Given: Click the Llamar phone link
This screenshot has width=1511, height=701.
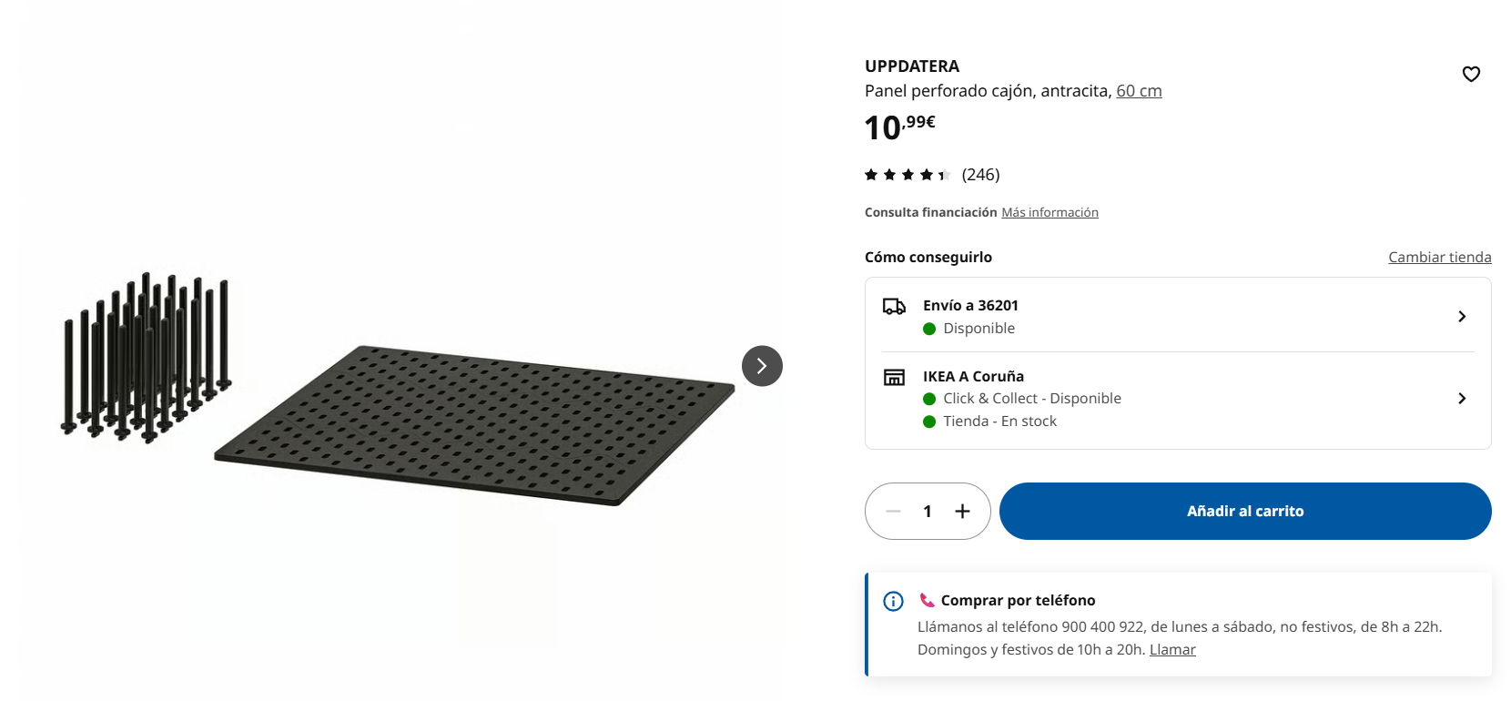Looking at the screenshot, I should click(x=1172, y=650).
